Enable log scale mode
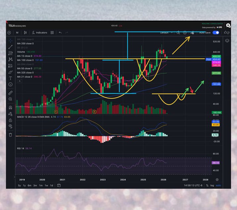237x210 pixels. (212, 185)
